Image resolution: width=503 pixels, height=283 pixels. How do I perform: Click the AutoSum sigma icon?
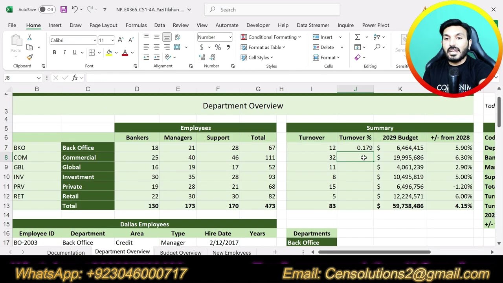[x=358, y=37]
